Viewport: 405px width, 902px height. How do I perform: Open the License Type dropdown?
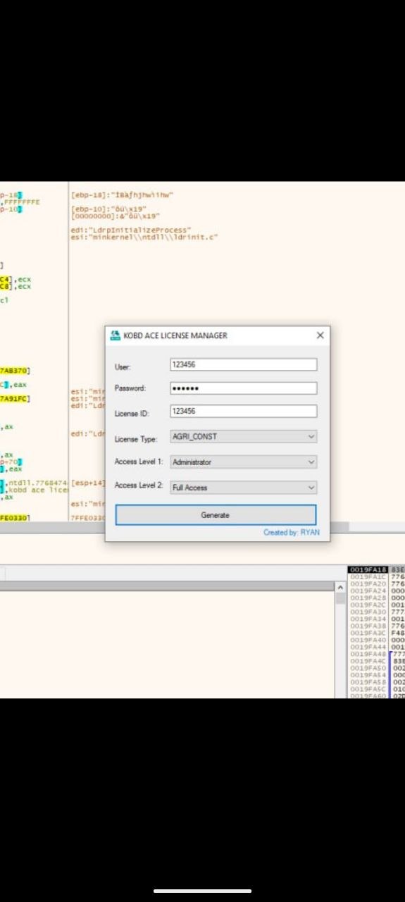[244, 437]
